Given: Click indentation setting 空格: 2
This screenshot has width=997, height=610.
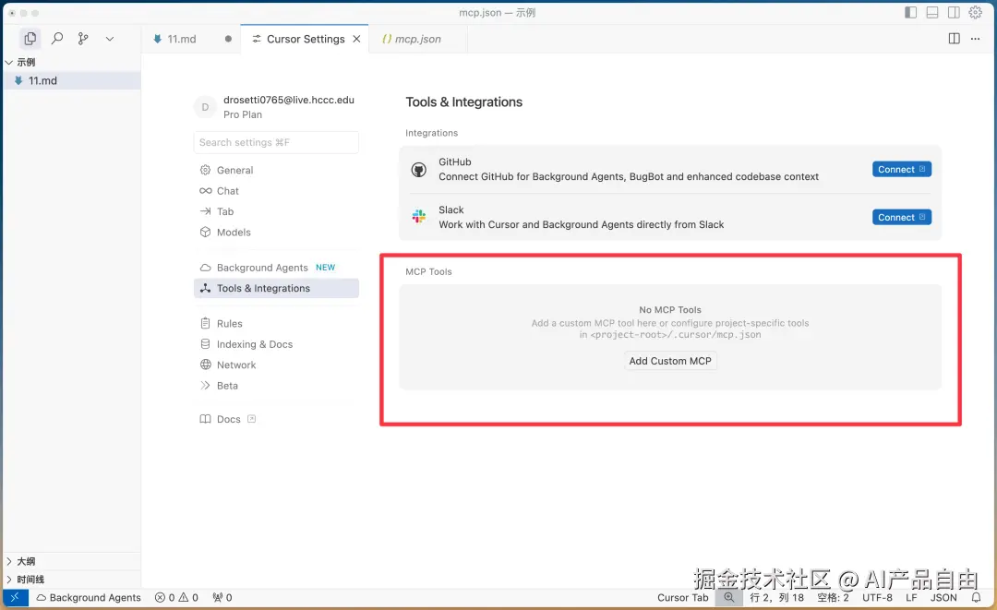Looking at the screenshot, I should [833, 597].
